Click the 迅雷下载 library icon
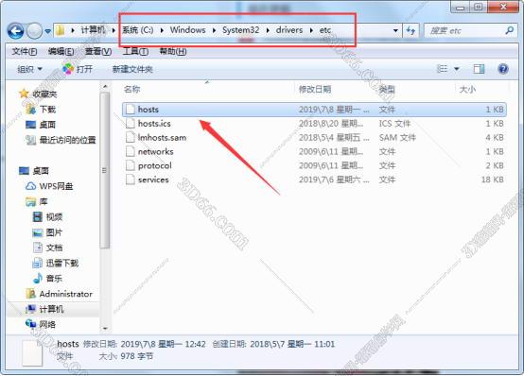 [x=38, y=264]
